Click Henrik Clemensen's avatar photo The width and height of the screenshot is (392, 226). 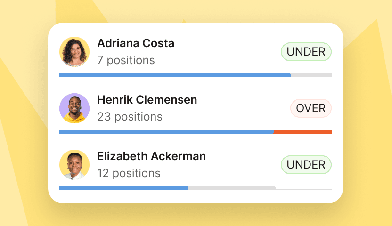[74, 108]
